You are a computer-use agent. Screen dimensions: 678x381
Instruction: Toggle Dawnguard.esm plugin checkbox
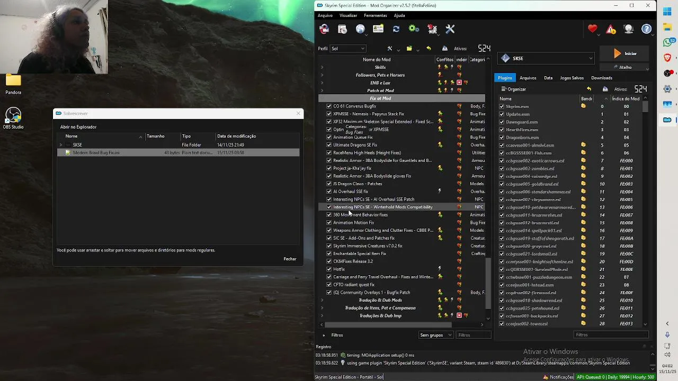[502, 122]
